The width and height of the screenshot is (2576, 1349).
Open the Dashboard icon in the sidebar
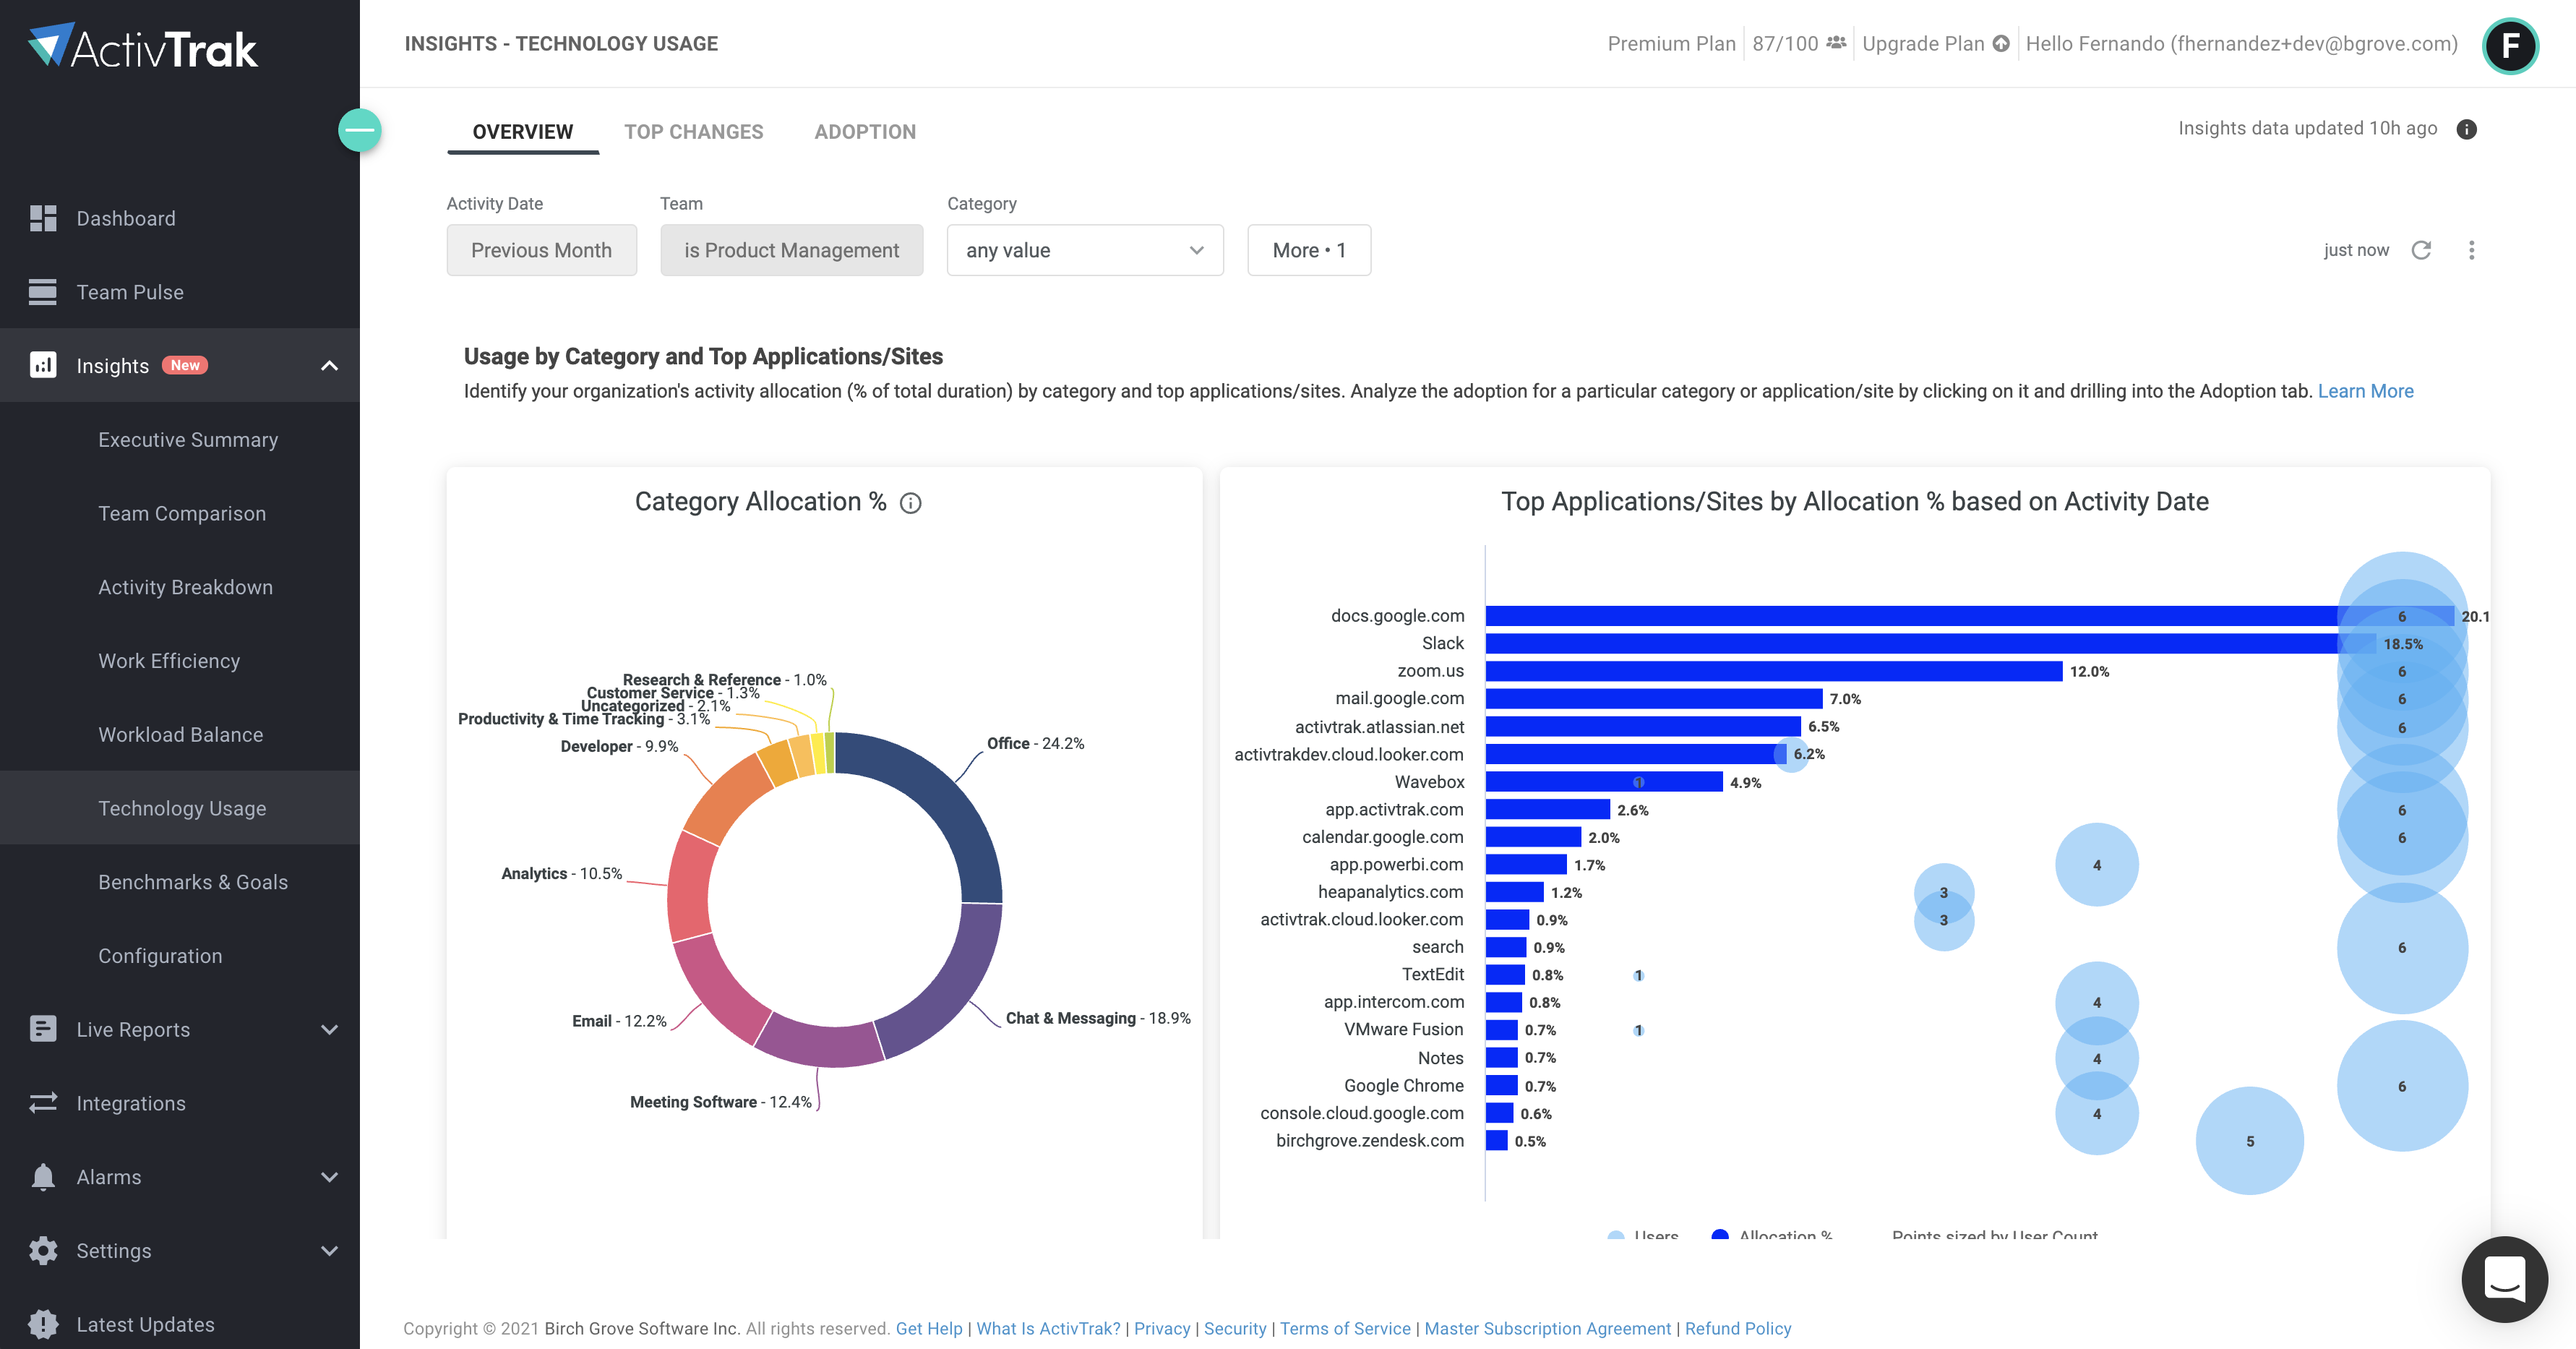43,218
